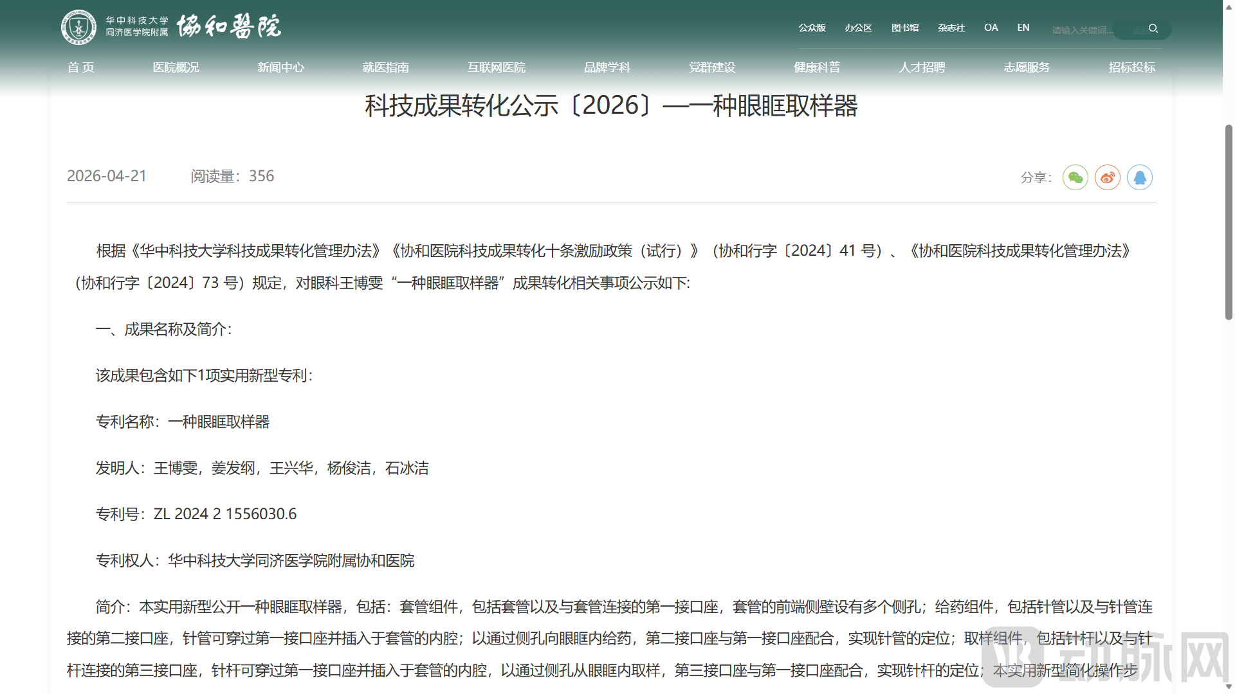Open the 新闻中心 menu item
This screenshot has height=694, width=1235.
click(280, 67)
